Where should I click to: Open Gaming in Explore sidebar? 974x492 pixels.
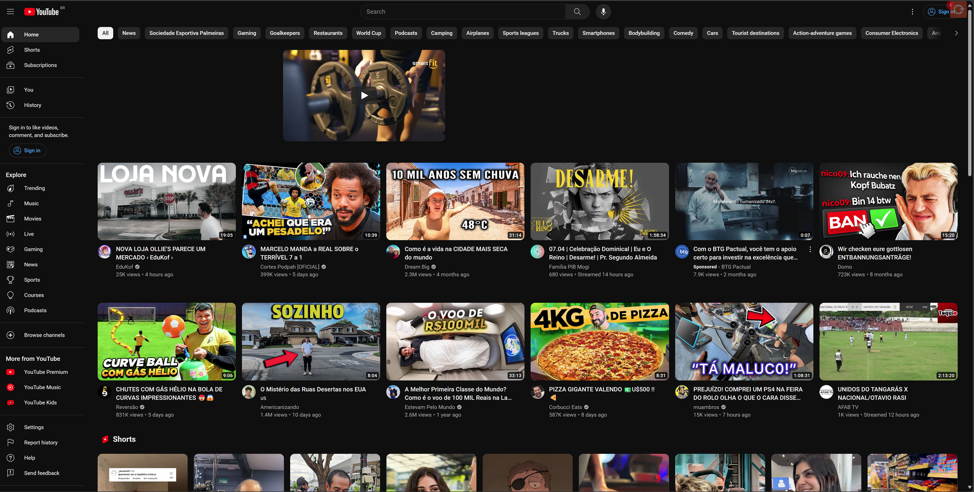(40, 249)
